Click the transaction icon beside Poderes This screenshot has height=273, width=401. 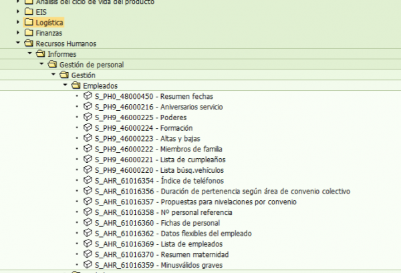pyautogui.click(x=87, y=117)
